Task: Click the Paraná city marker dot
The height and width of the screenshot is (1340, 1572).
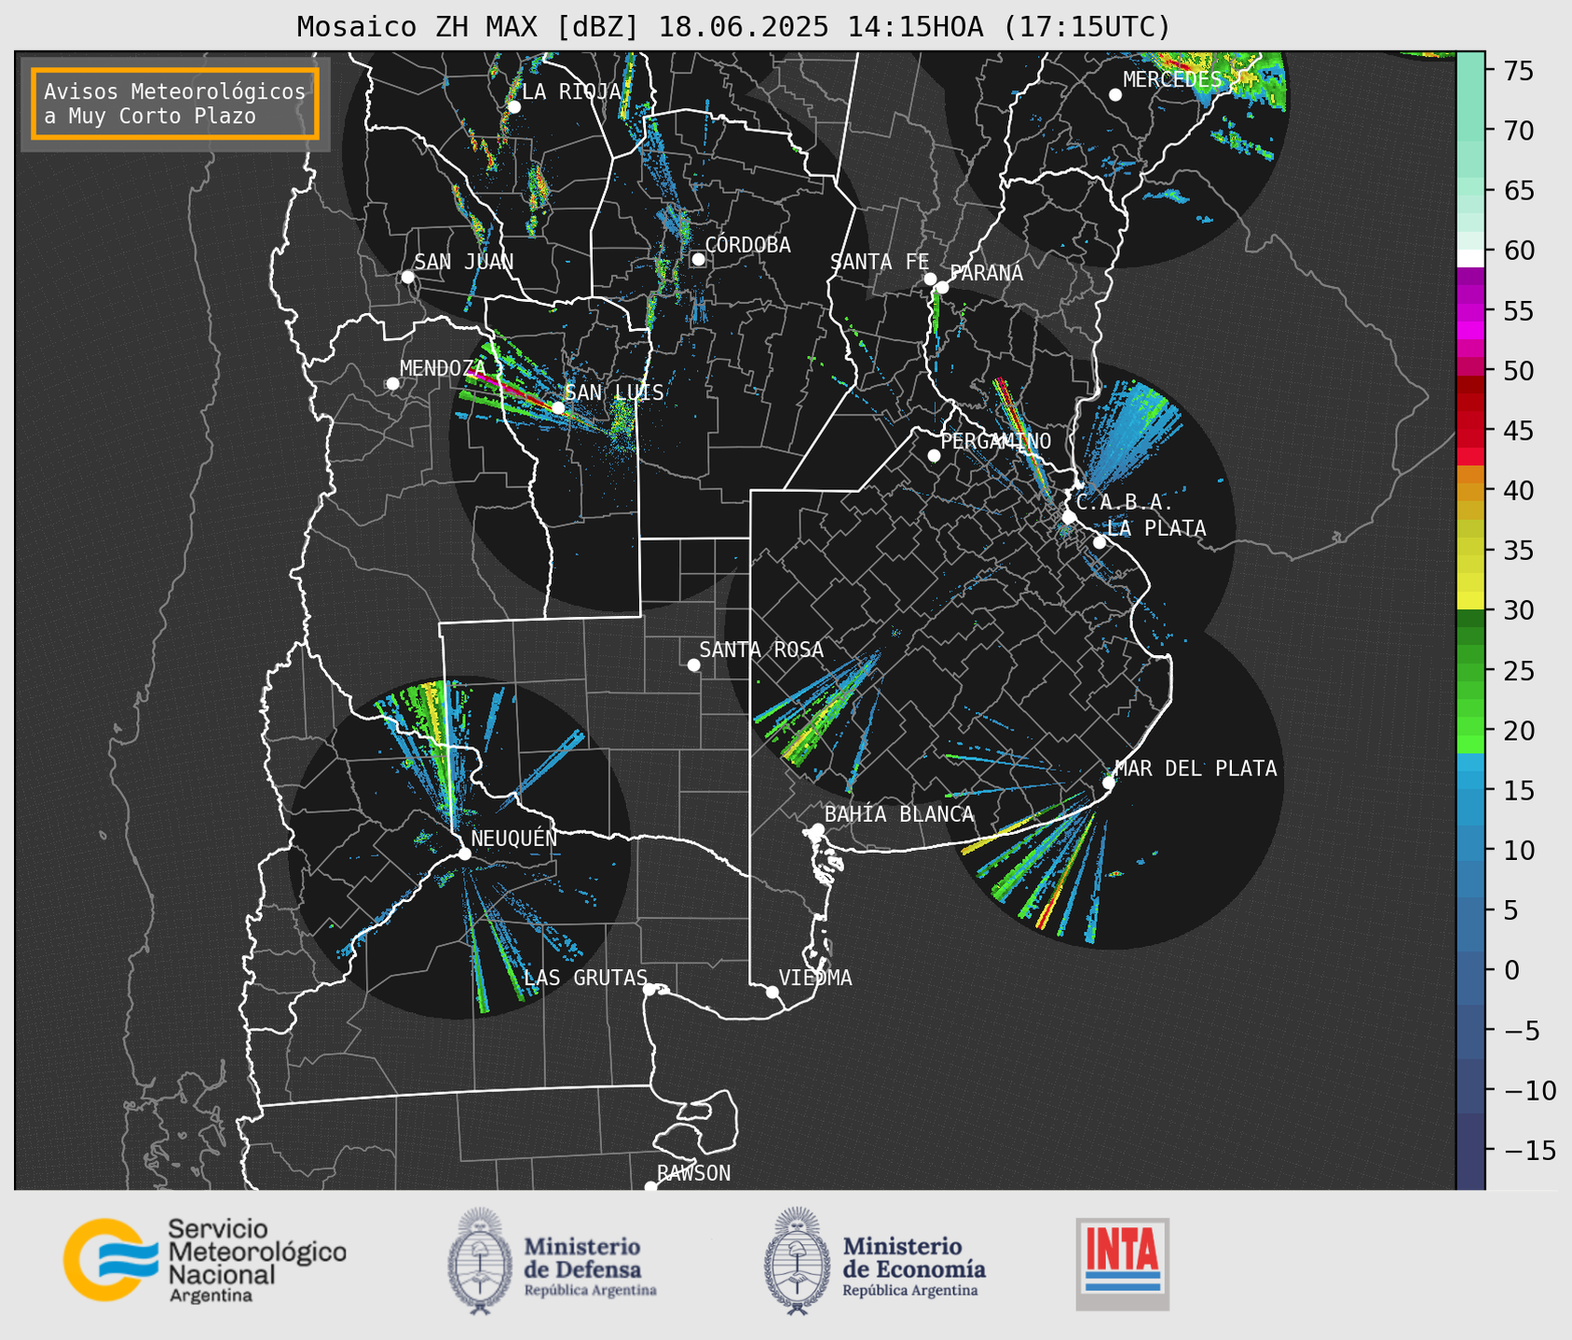Action: [942, 287]
